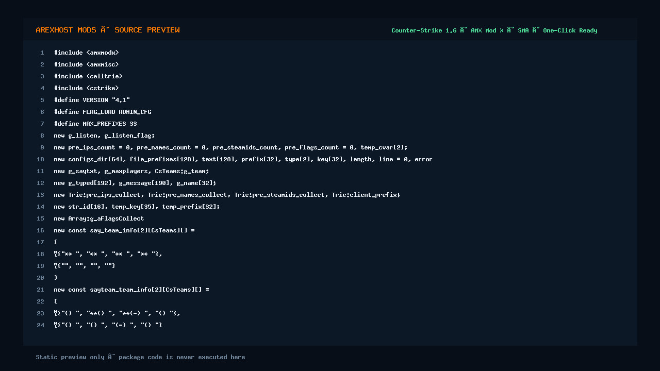Click the line starting with 'new pre_ips_count = 0'
Image resolution: width=660 pixels, height=371 pixels.
[230, 147]
